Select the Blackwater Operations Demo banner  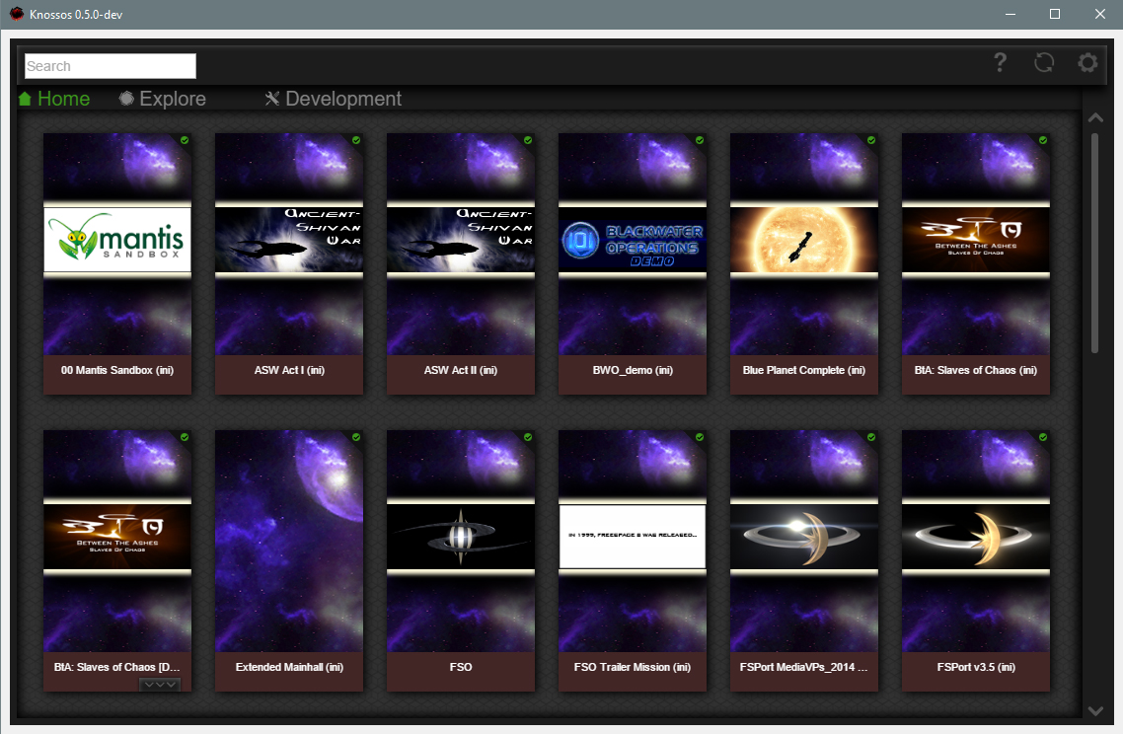pyautogui.click(x=633, y=240)
